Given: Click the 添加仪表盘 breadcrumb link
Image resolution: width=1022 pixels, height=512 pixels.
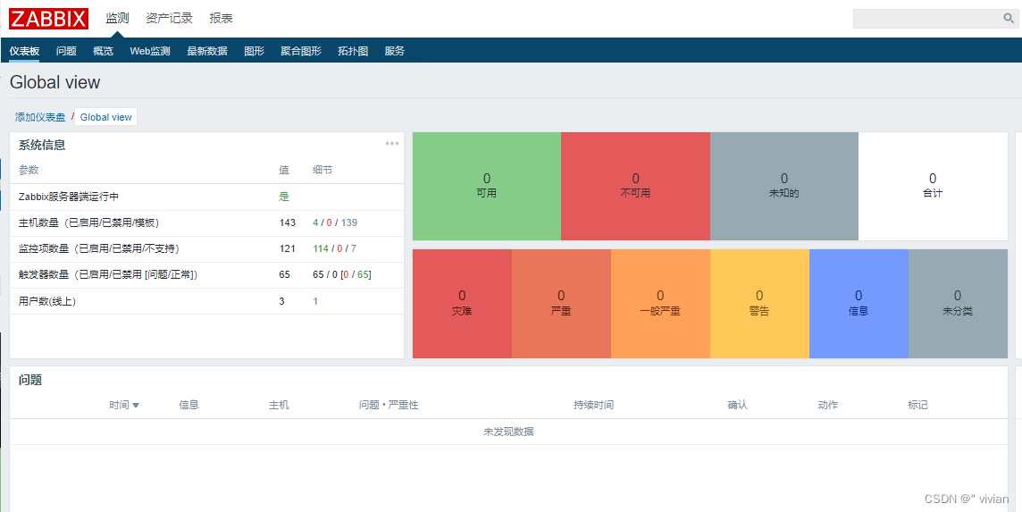Looking at the screenshot, I should (40, 117).
